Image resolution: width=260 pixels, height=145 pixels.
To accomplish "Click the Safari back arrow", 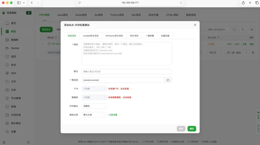I will (32, 3).
